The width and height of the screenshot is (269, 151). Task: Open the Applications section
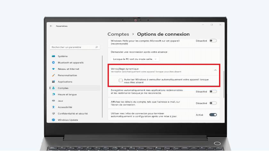(x=65, y=82)
